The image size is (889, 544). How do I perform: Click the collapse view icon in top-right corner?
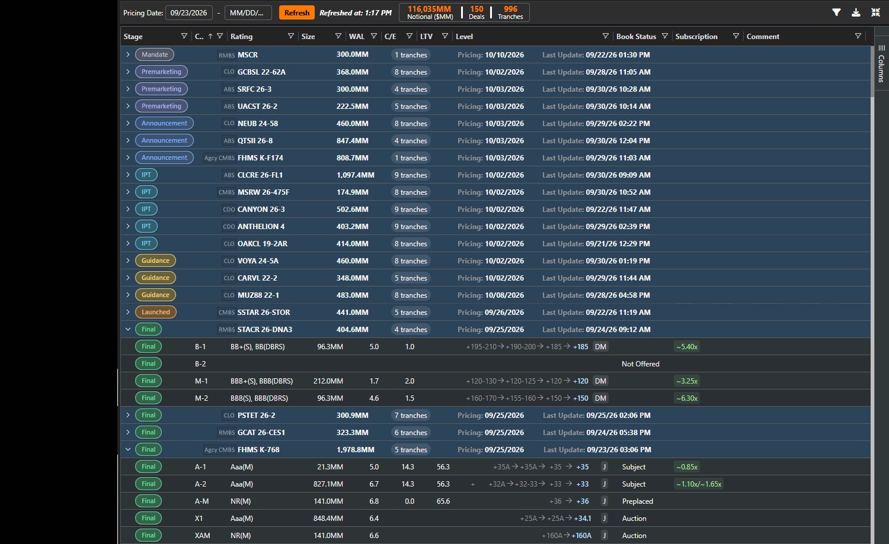tap(875, 12)
